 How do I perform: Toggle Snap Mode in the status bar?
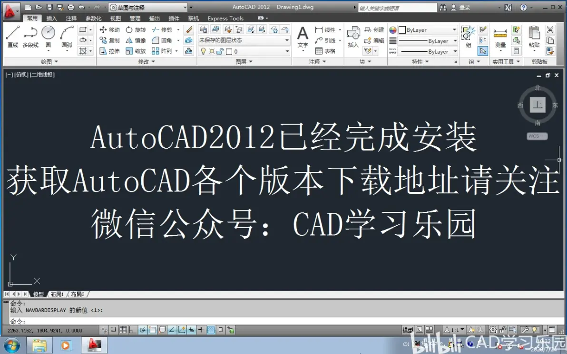pyautogui.click(x=114, y=330)
